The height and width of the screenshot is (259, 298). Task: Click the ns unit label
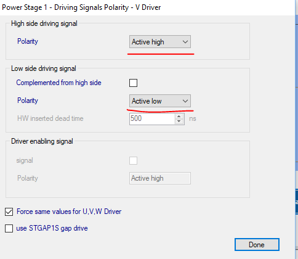pos(193,118)
